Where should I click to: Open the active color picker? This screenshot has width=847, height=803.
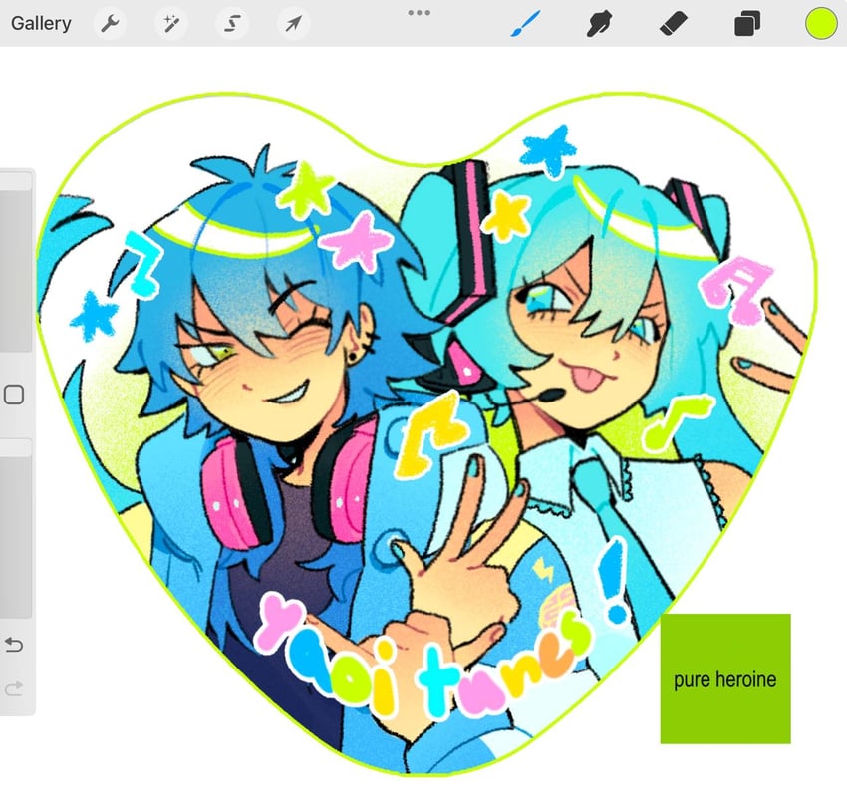821,24
